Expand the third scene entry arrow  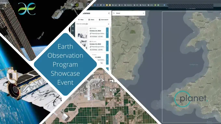tap(107, 59)
